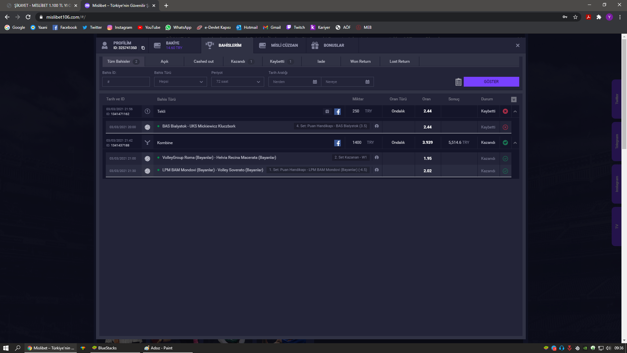This screenshot has height=353, width=627.
Task: Open the Bahis Türü Hepsi dropdown
Action: point(181,82)
